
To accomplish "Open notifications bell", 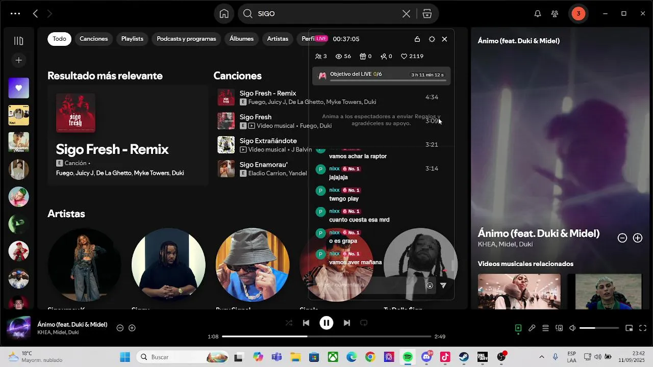I will pos(537,14).
